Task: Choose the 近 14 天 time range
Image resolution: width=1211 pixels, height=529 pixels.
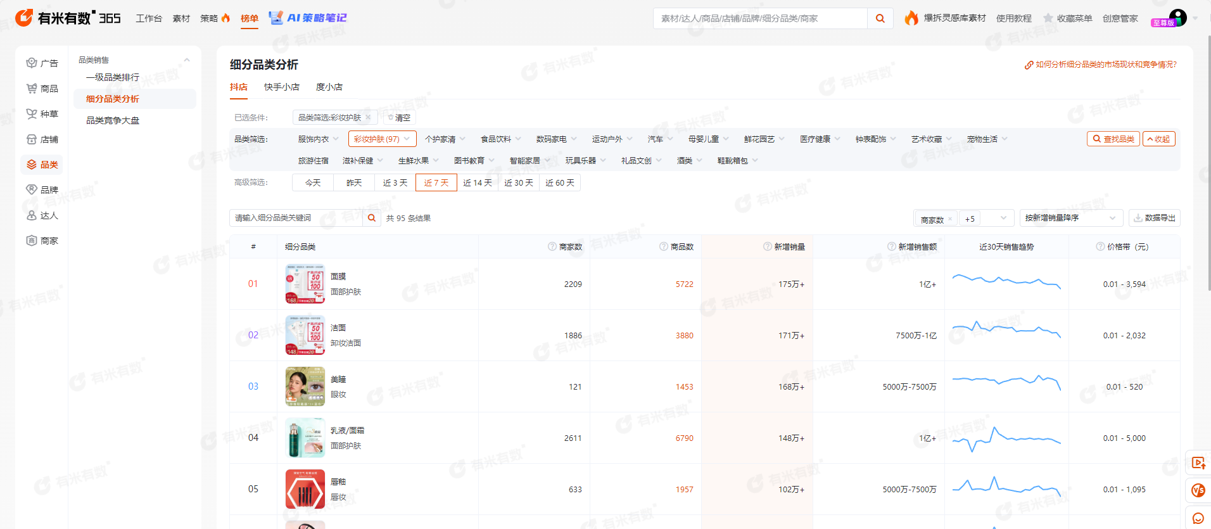Action: (x=477, y=182)
